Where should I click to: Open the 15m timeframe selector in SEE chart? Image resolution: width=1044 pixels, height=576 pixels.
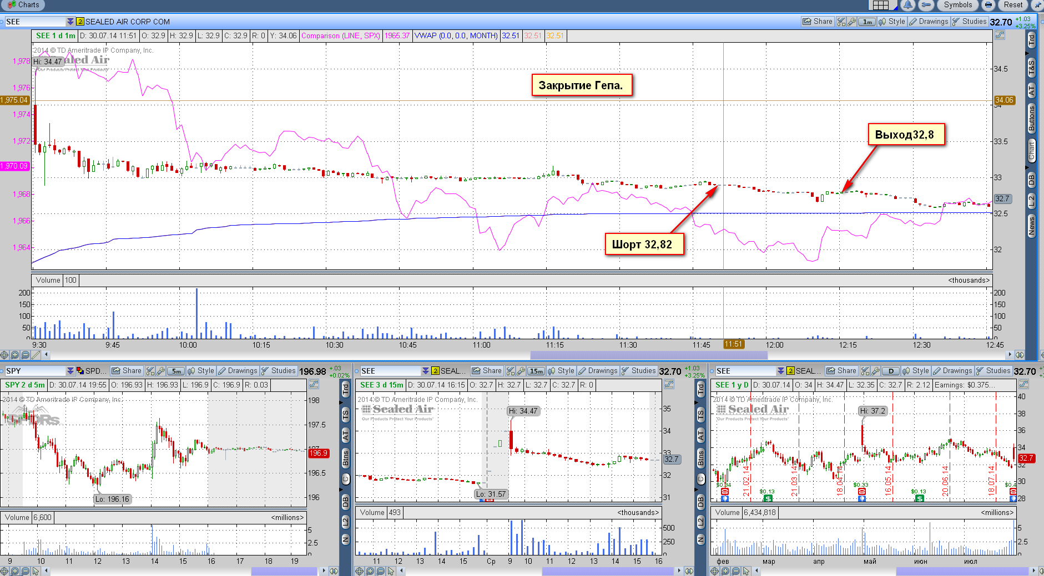pyautogui.click(x=536, y=371)
